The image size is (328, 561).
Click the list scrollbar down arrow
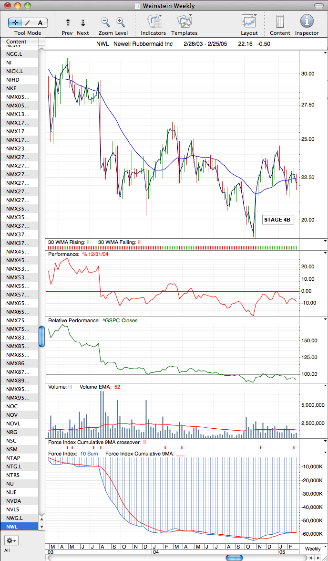tap(41, 527)
